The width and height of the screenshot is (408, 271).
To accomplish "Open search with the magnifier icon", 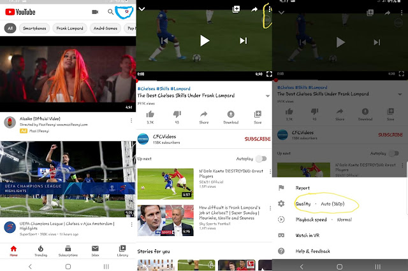I will pyautogui.click(x=110, y=12).
